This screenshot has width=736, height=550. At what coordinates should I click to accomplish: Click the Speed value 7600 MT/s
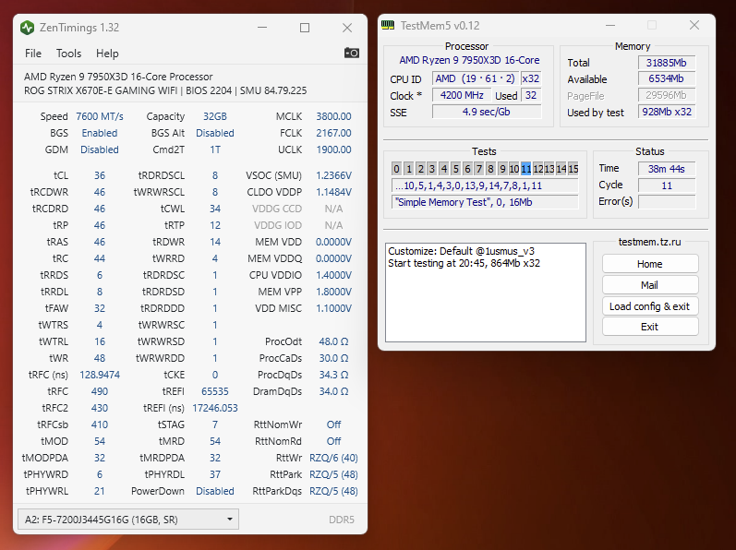click(100, 116)
